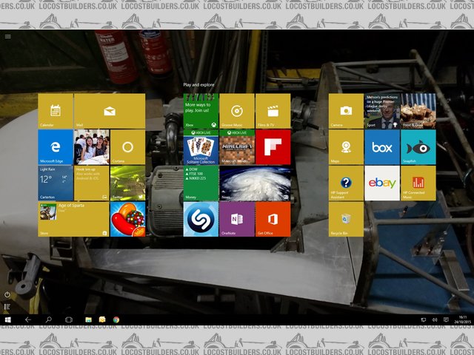Viewport: 474px width, 355px height.
Task: Open File Explorer from the taskbar
Action: pos(88,319)
